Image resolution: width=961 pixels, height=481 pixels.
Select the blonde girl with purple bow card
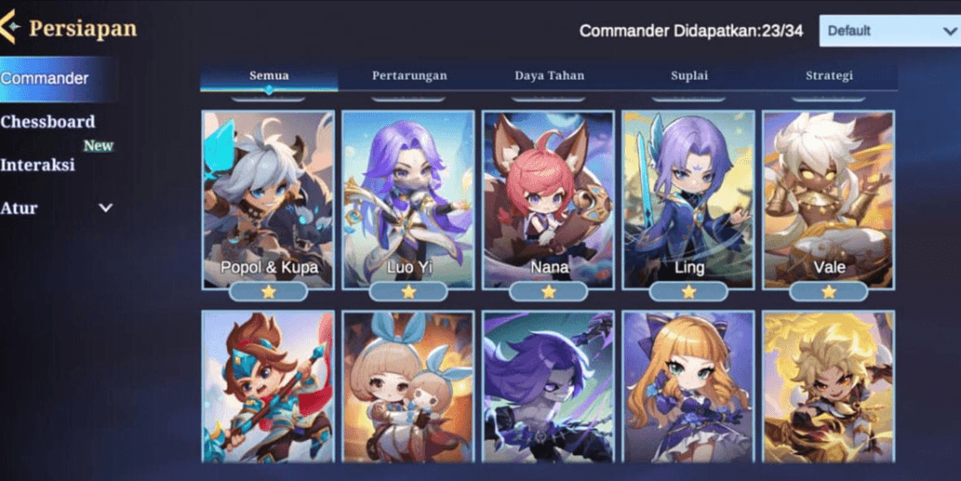click(x=688, y=387)
